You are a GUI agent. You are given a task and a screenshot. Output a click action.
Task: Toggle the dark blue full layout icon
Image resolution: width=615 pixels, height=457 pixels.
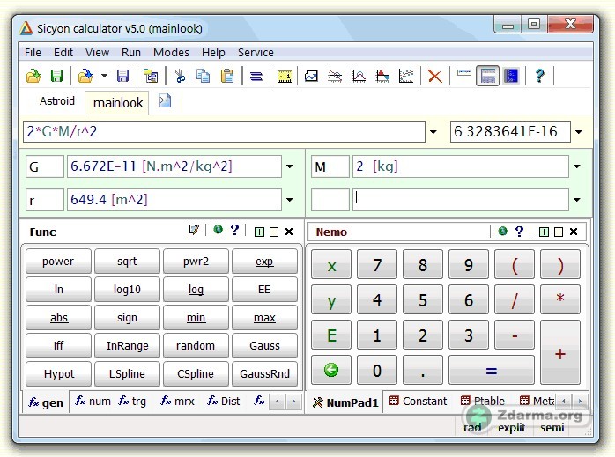click(511, 76)
